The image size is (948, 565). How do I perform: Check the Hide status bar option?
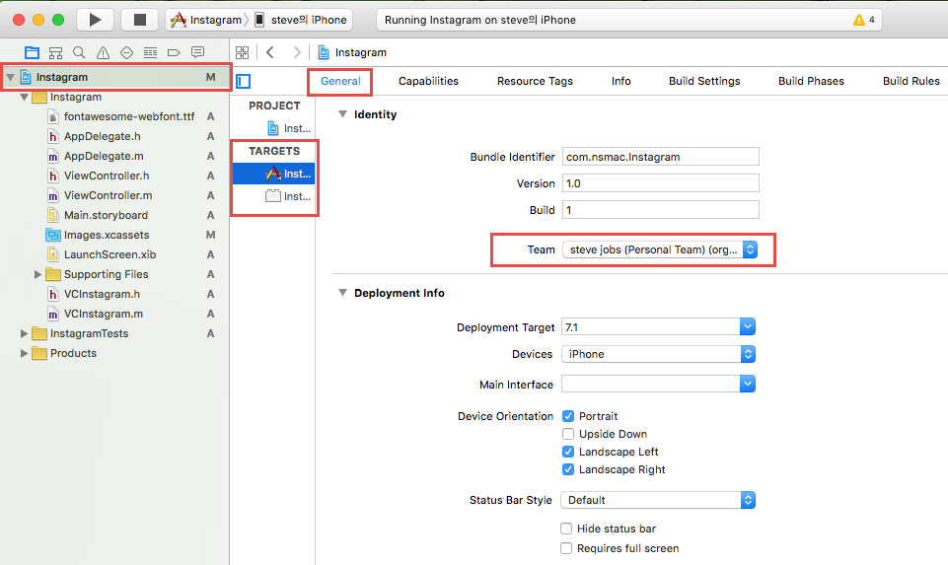(566, 529)
